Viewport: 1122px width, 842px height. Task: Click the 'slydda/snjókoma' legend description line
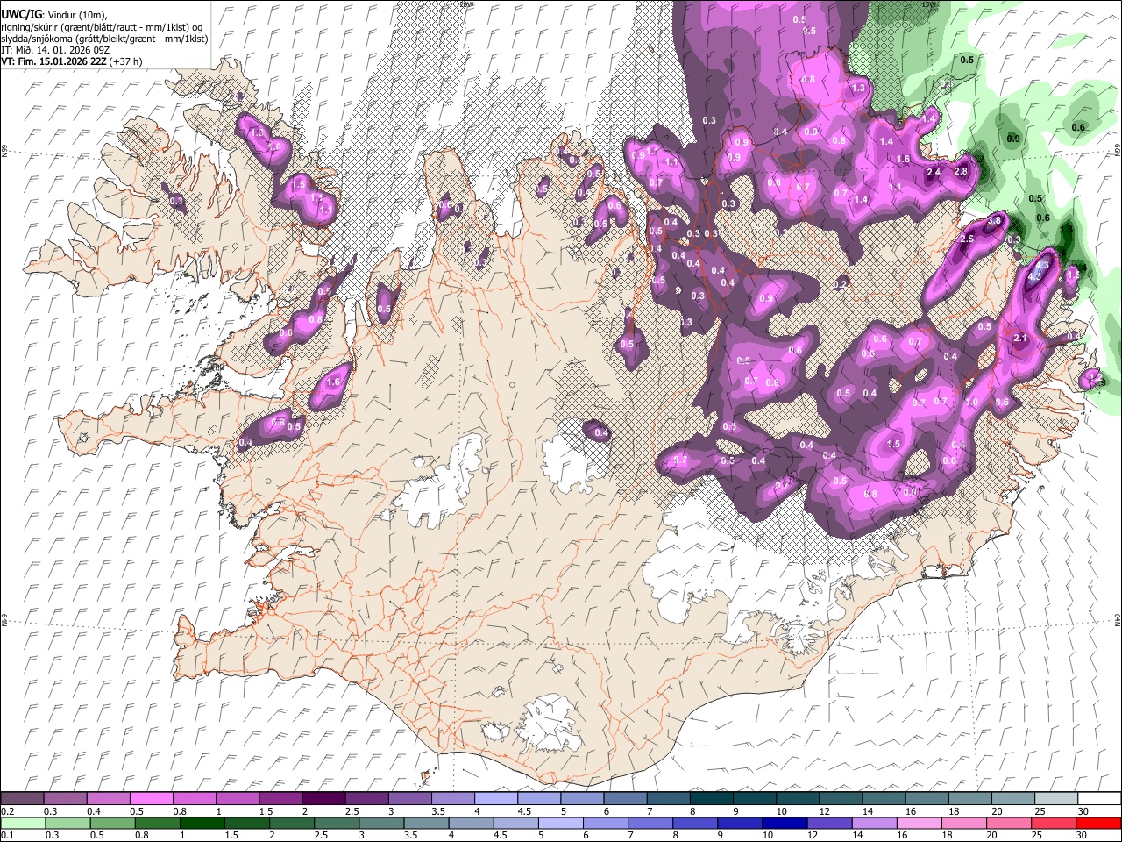click(105, 39)
